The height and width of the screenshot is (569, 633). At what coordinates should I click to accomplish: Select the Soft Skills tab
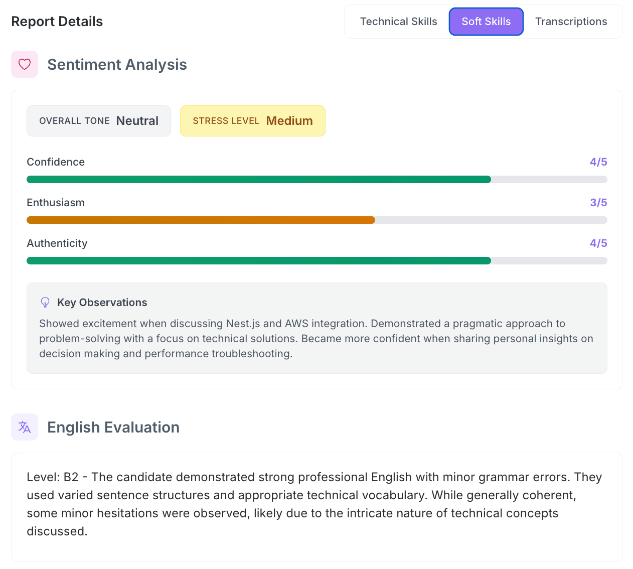486,22
